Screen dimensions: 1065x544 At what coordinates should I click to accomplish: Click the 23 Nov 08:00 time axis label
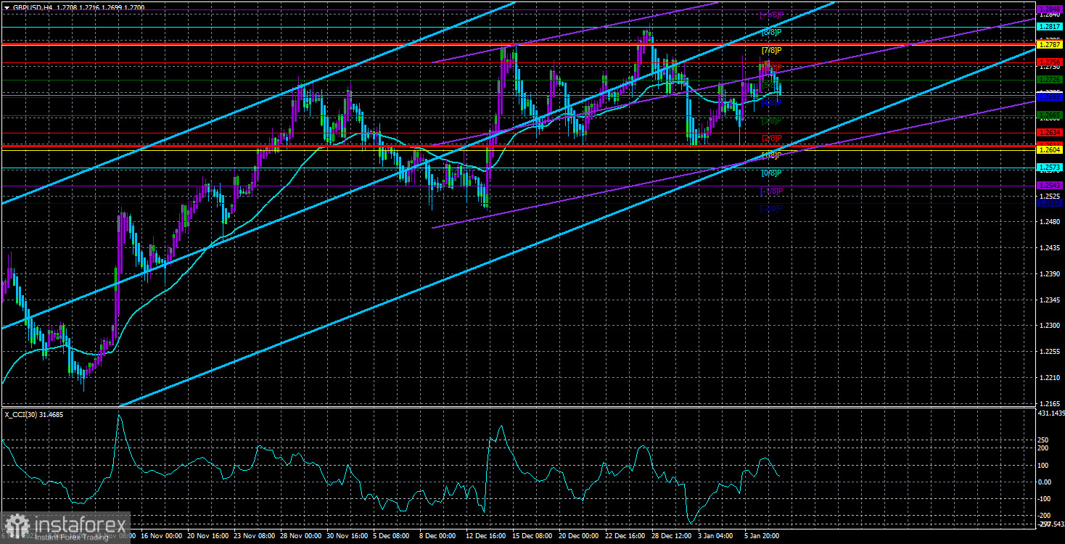click(x=255, y=537)
